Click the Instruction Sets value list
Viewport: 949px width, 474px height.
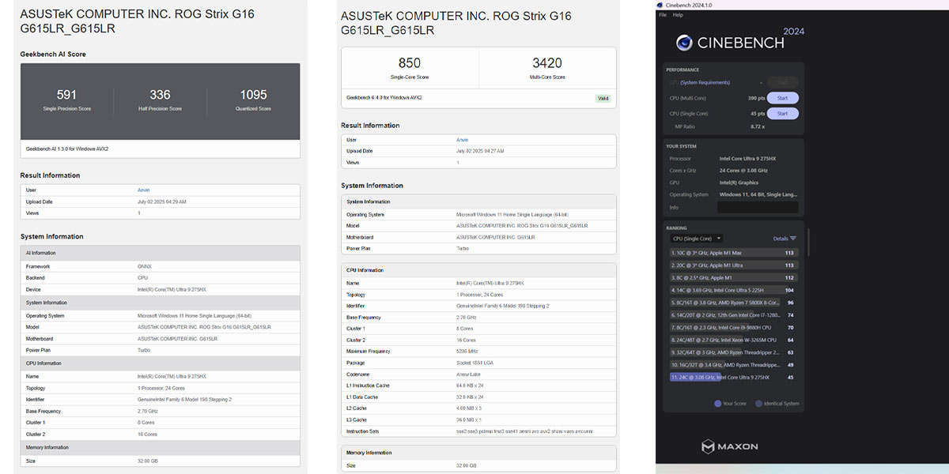[524, 431]
